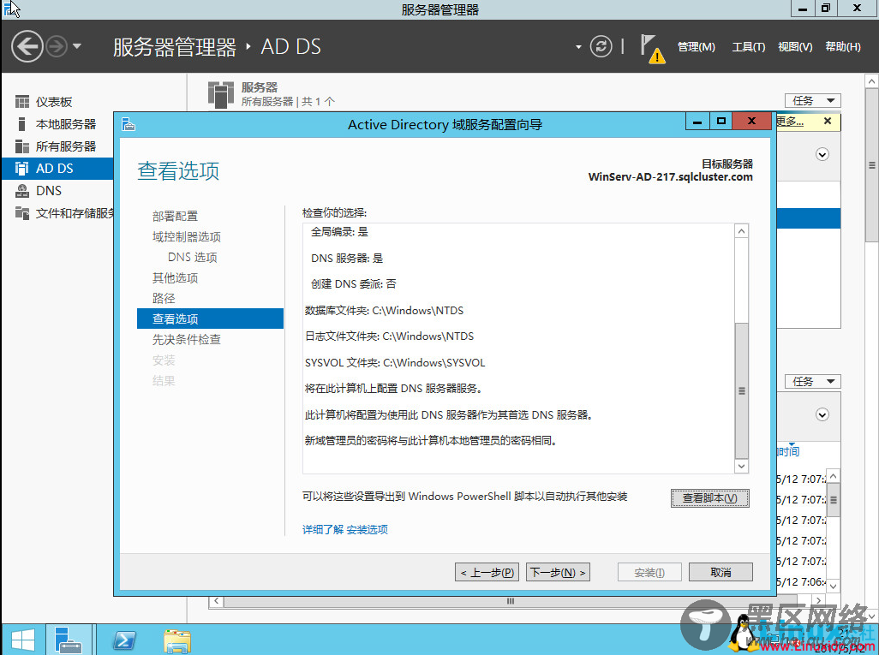This screenshot has width=879, height=655.
Task: Click the horizontal scrollbar thumb in main pane
Action: click(x=510, y=601)
